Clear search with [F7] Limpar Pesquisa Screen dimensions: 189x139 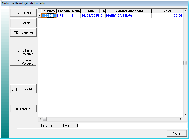(23, 62)
